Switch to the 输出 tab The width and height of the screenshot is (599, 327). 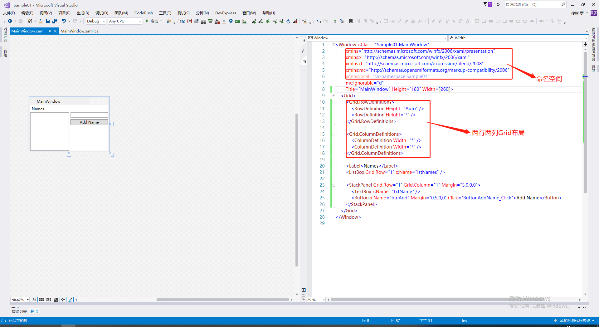click(x=34, y=311)
